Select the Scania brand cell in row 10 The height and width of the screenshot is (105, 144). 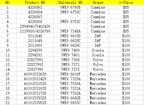pyautogui.click(x=98, y=50)
